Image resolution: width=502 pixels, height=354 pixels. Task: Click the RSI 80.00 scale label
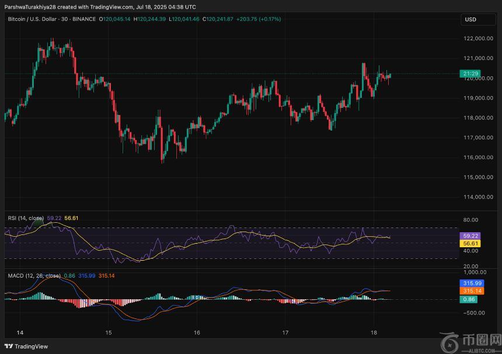pyautogui.click(x=470, y=220)
